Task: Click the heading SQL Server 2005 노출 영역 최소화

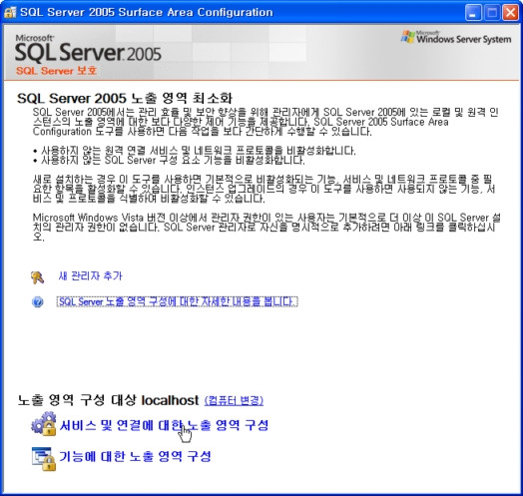Action: pos(125,99)
